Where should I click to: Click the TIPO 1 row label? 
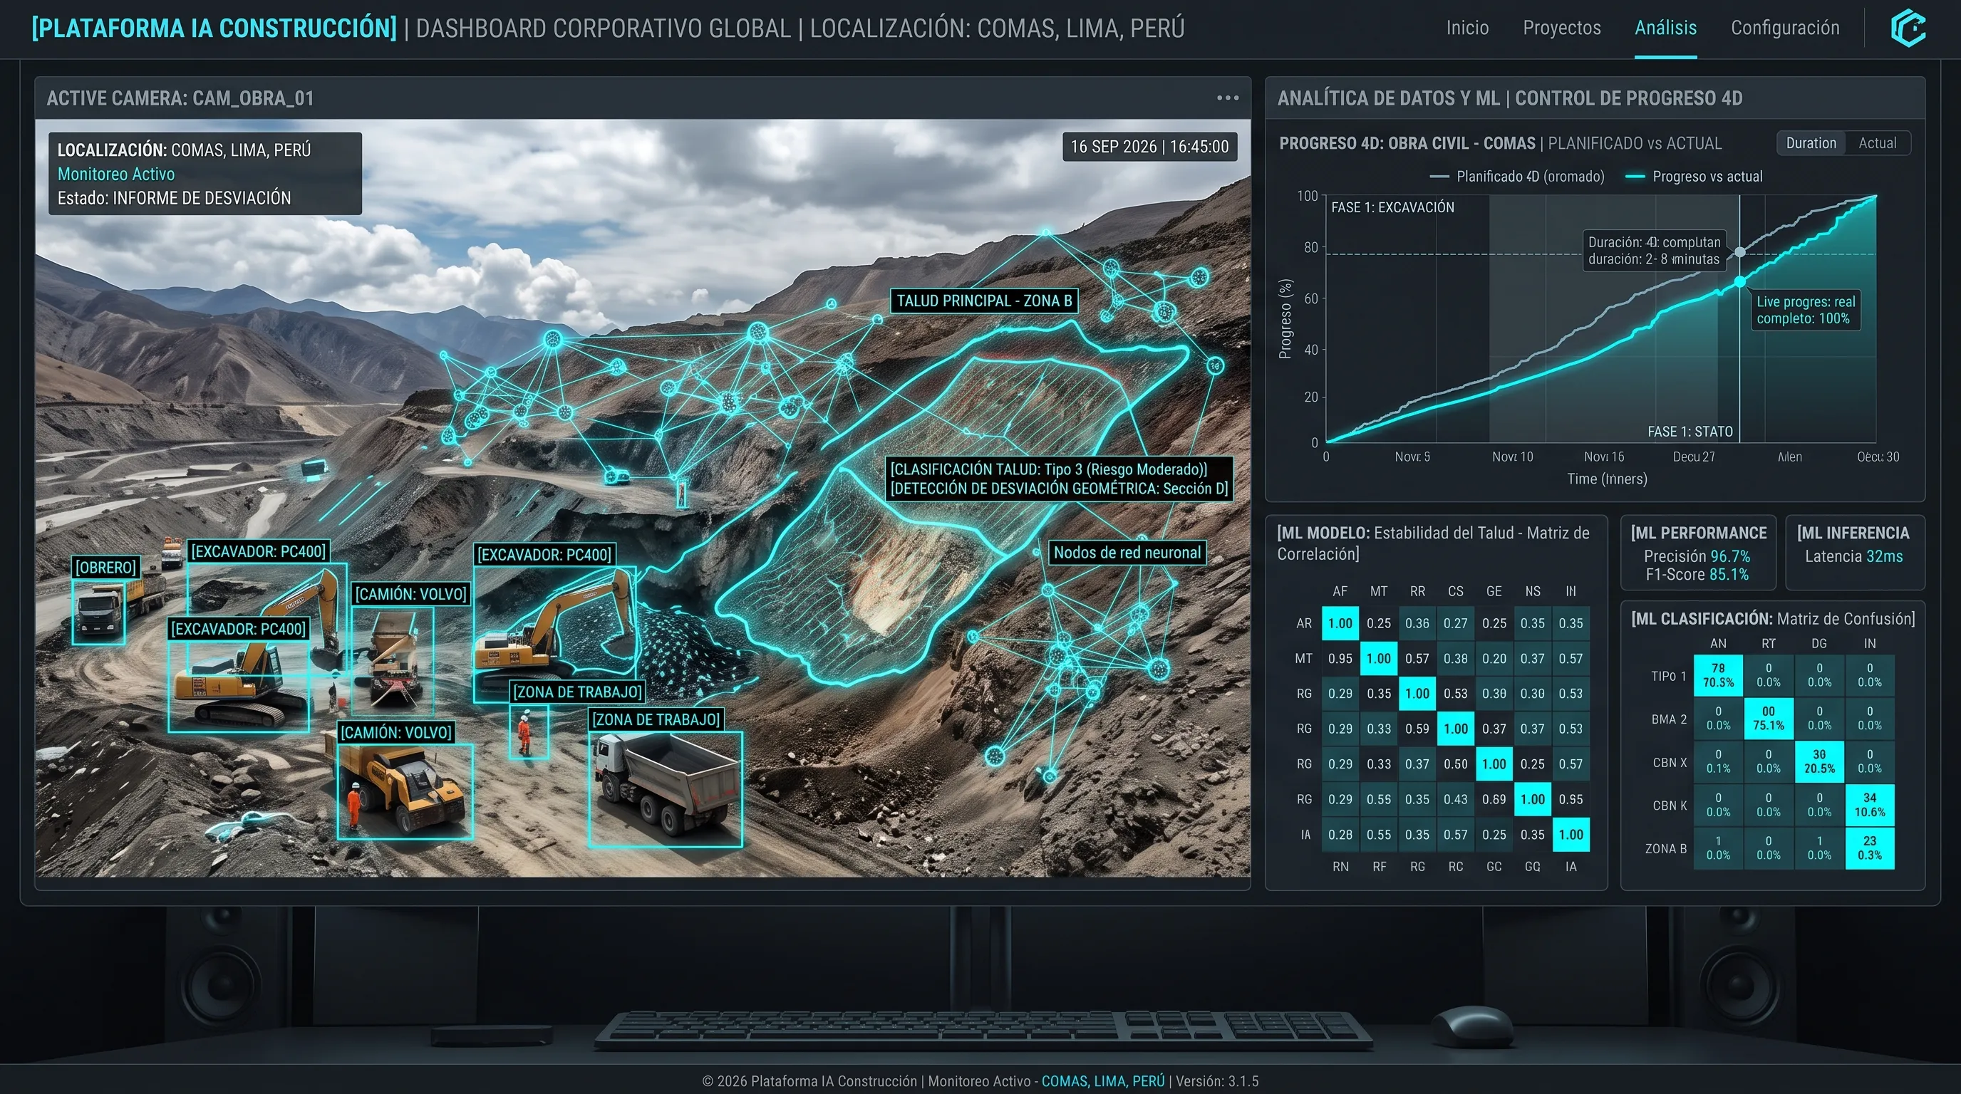(1668, 677)
